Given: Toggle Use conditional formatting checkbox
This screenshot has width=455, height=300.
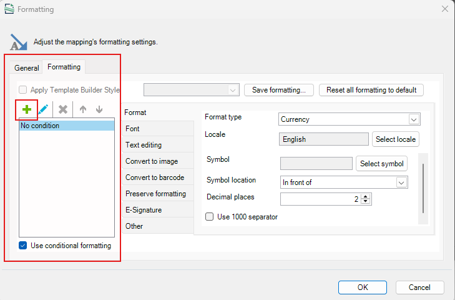Looking at the screenshot, I should [23, 246].
